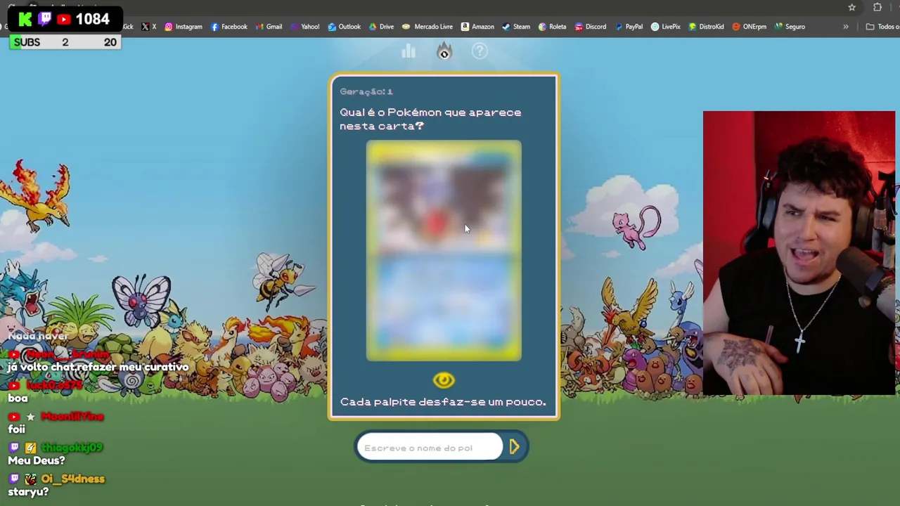Open the browser extensions puzzle icon
The height and width of the screenshot is (506, 900).
pyautogui.click(x=877, y=7)
